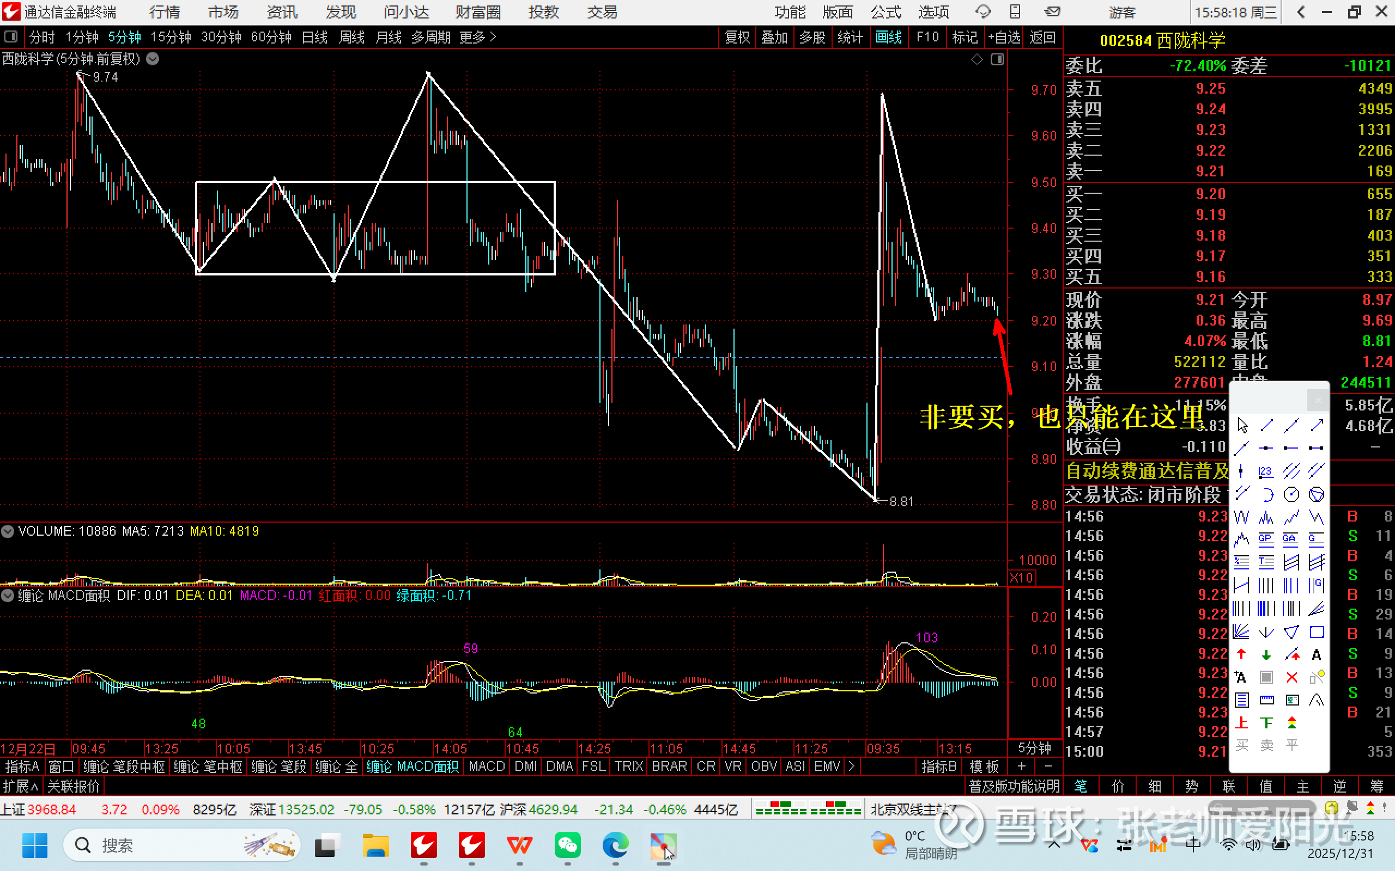This screenshot has height=871, width=1395.
Task: Toggle the sidebar panel icon at top-left
Action: 10,38
